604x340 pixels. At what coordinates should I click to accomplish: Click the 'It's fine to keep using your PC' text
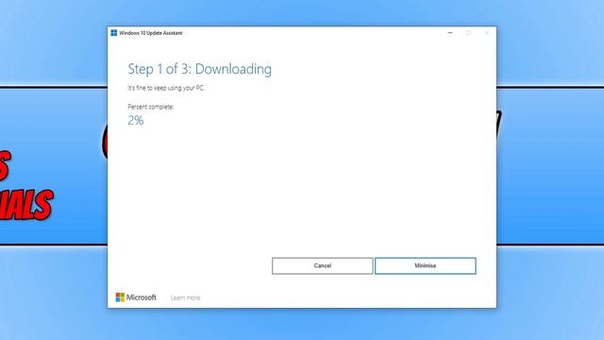(x=166, y=88)
